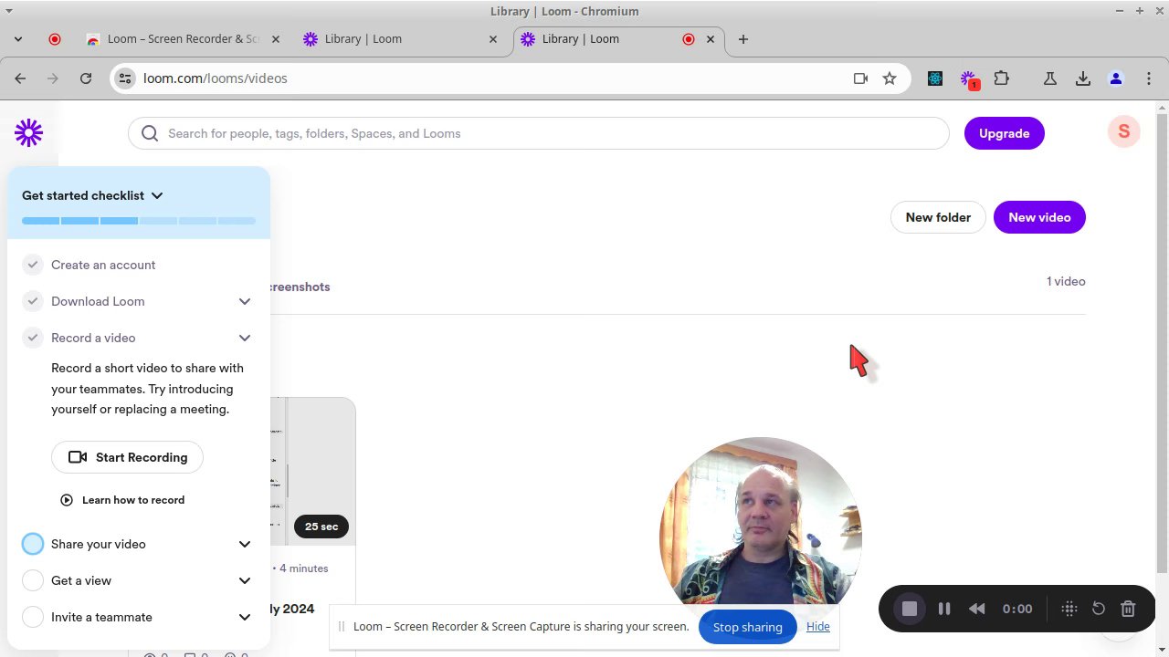View site information icon in address bar
The height and width of the screenshot is (657, 1169).
pos(125,78)
